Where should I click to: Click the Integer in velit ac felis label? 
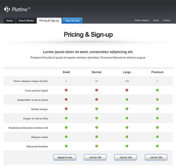click(x=36, y=119)
